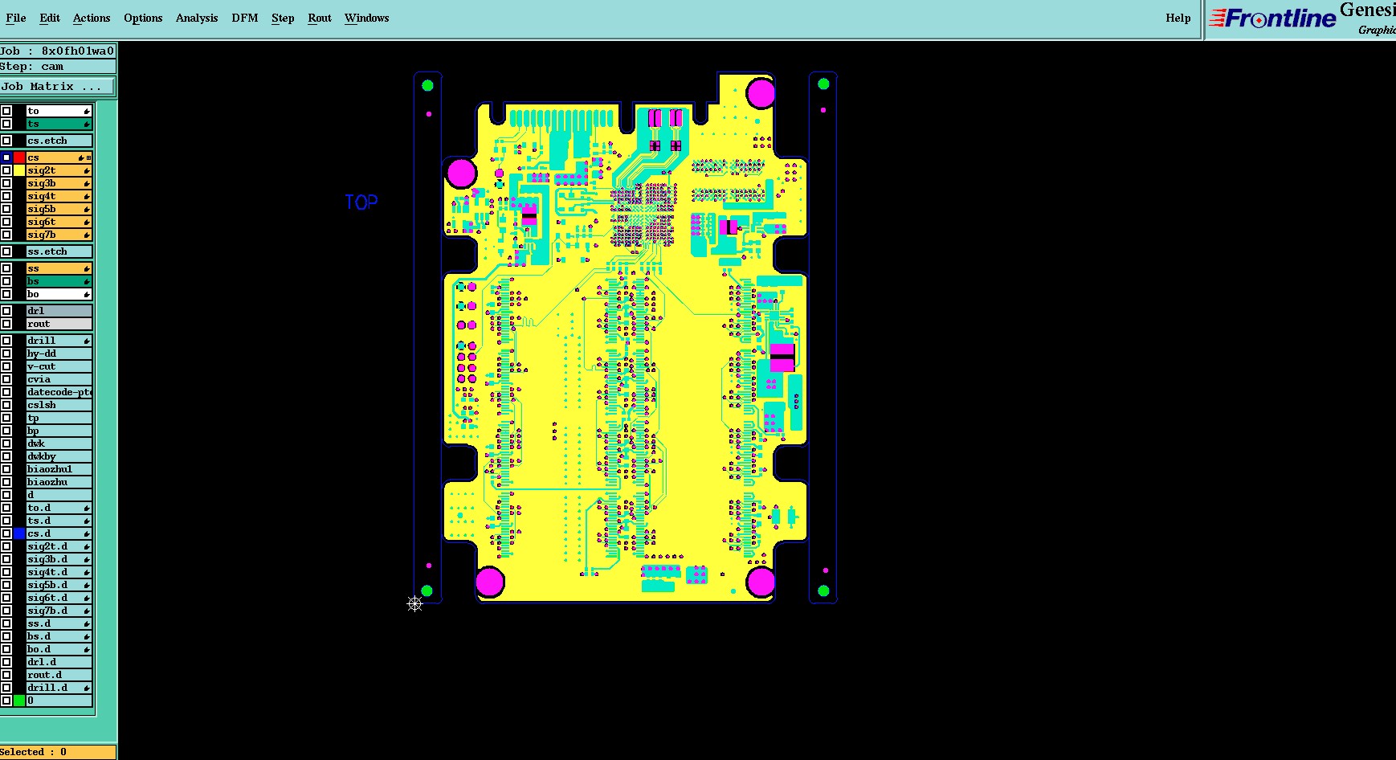Screen dimensions: 1396x760
Task: Click the marker icon on the sig2t row
Action: 87,171
